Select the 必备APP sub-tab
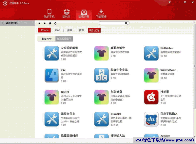Image resolution: width=196 pixels, height=144 pixels. pos(47,39)
